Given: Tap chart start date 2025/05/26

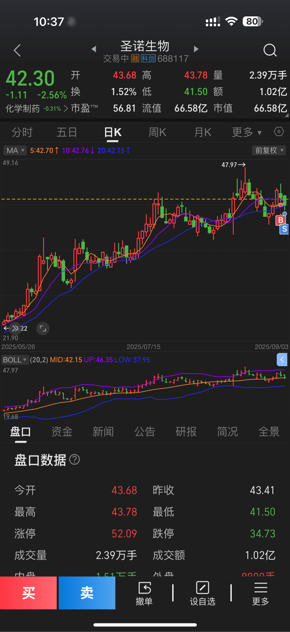Looking at the screenshot, I should coord(18,346).
